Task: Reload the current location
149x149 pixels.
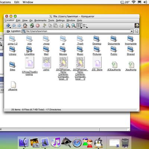Action: pyautogui.click(x=32, y=26)
